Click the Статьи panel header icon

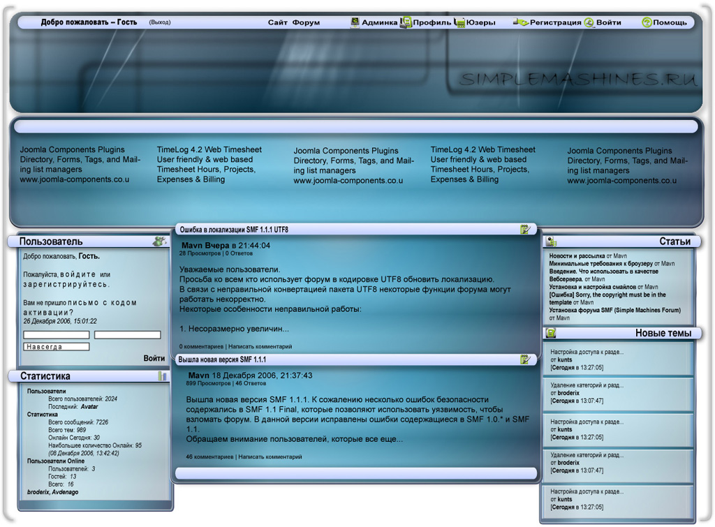552,241
